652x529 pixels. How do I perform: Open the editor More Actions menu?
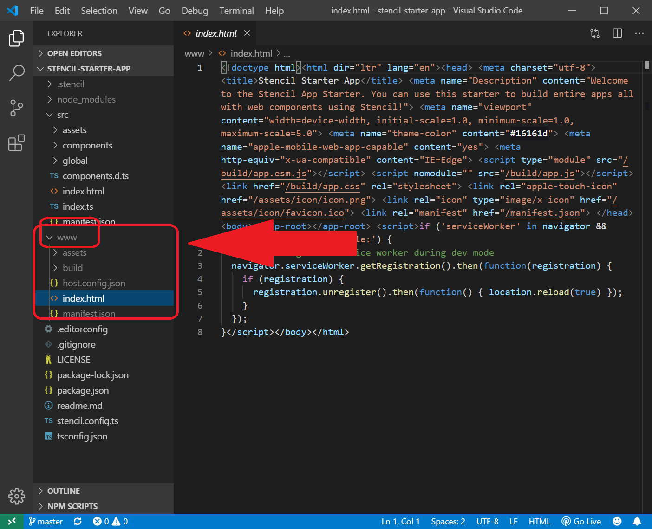(639, 33)
